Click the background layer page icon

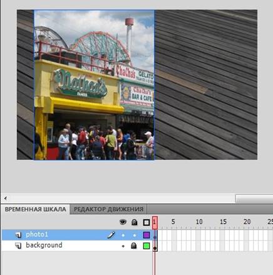pyautogui.click(x=18, y=246)
